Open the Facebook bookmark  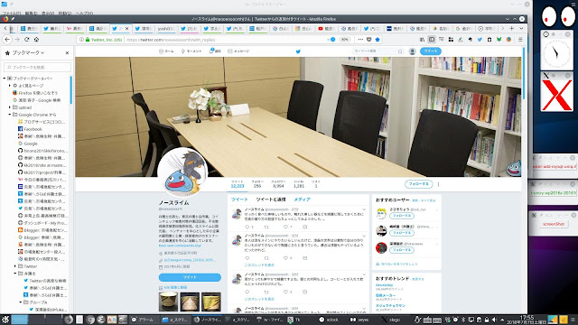30,129
